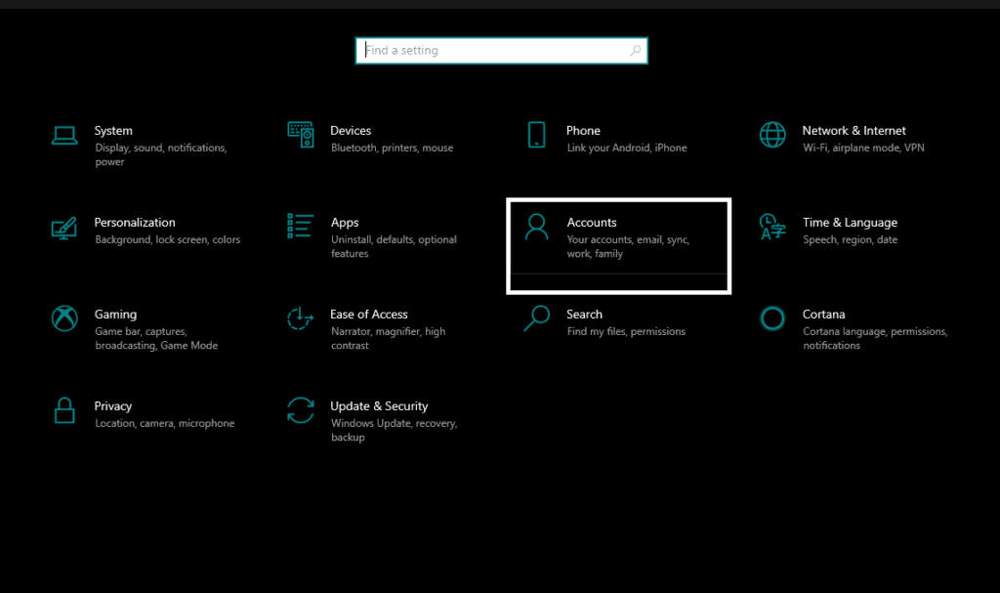Focus the 'Find a setting' search box
1000x593 pixels.
493,51
